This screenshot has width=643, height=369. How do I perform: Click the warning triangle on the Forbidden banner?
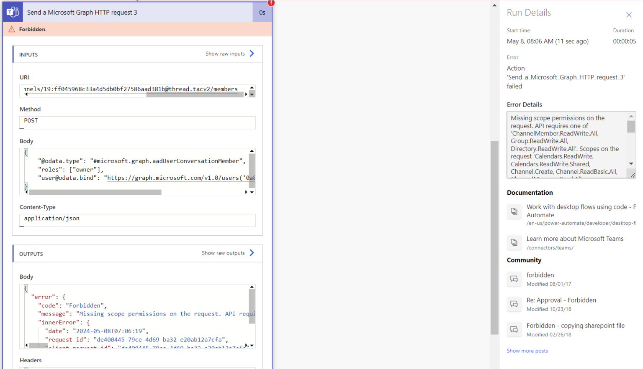coord(10,29)
